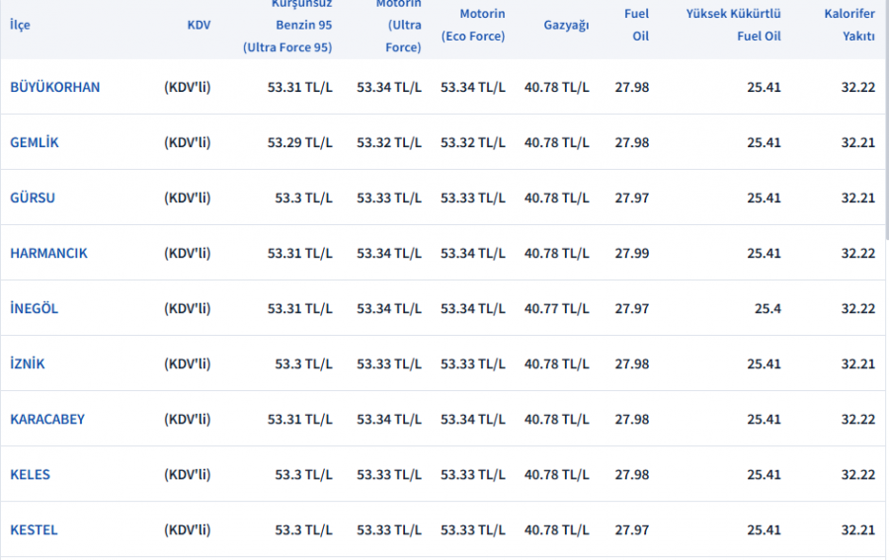Open the BÜYÜKORHAN district link
Screen dimensions: 889x560
coord(54,87)
